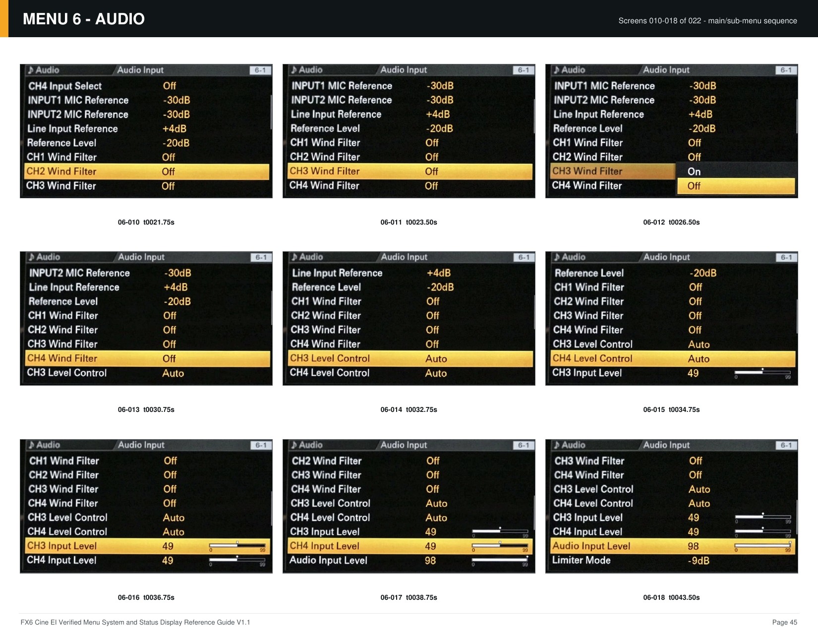
Task: Select the highlighted CH2 Wind Filter row in 06-010
Action: tap(147, 172)
